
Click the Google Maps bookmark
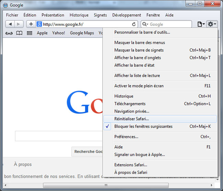82,33
